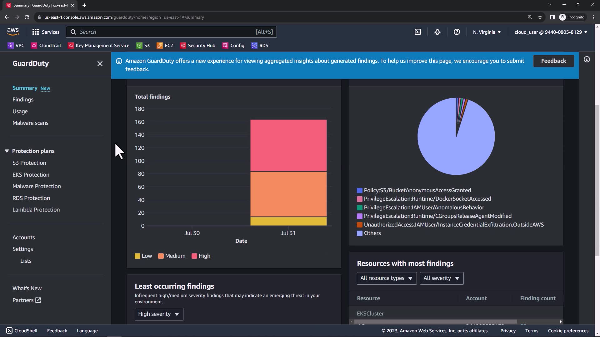Image resolution: width=600 pixels, height=337 pixels.
Task: Open the CloudShell icon in top navigation
Action: coord(418,32)
